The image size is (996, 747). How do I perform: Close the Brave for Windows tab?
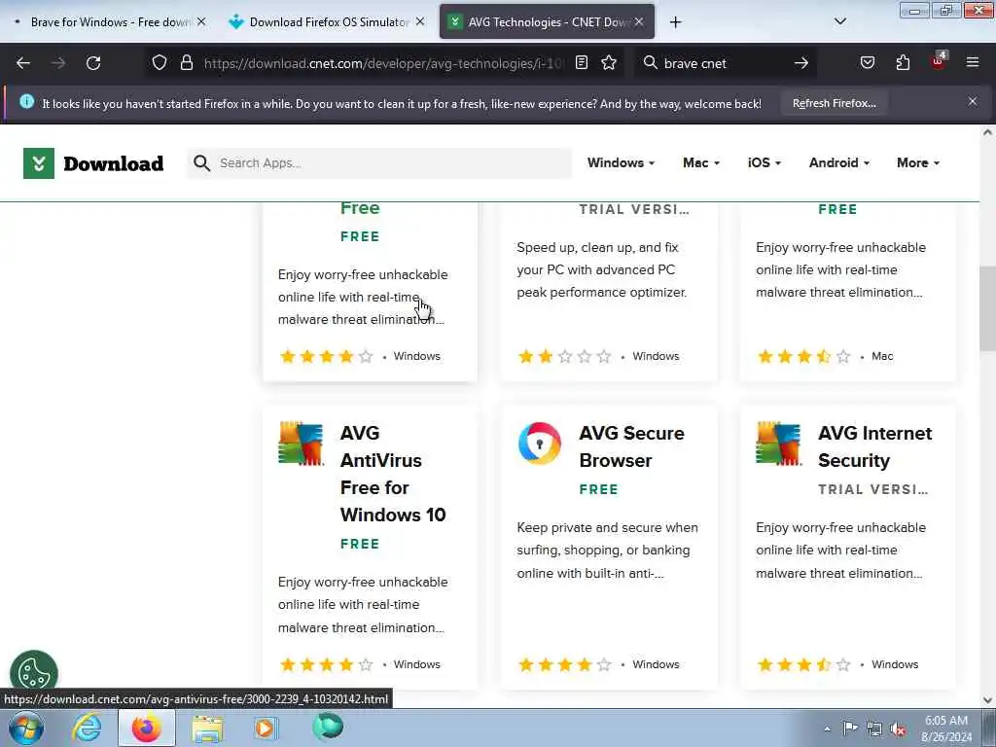[x=201, y=22]
